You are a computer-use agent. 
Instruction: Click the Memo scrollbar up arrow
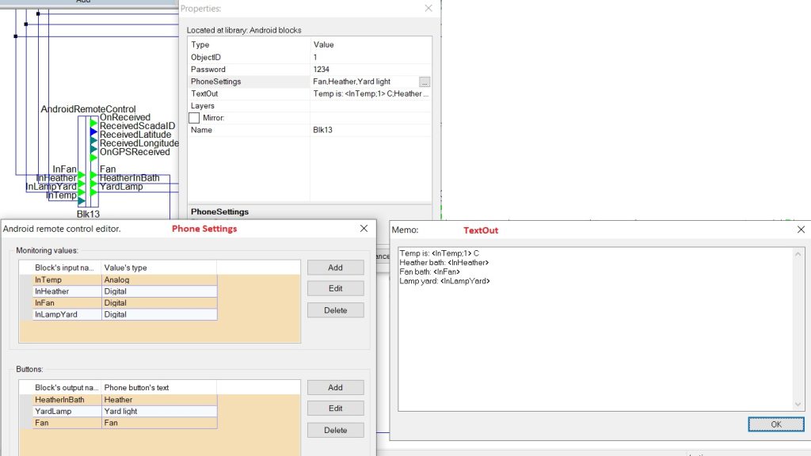tap(798, 254)
